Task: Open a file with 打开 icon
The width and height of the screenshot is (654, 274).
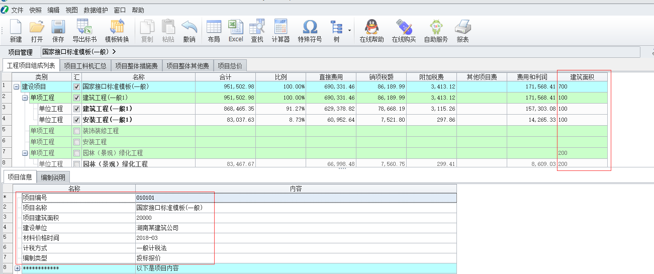Action: click(37, 27)
